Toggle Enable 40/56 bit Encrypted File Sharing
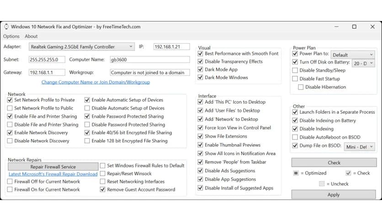This screenshot has height=221, width=382. click(x=87, y=133)
